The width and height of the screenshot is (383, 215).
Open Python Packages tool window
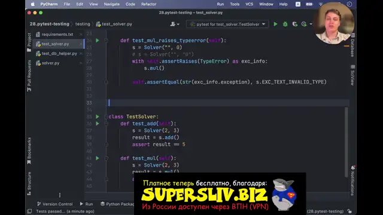[x=117, y=204]
